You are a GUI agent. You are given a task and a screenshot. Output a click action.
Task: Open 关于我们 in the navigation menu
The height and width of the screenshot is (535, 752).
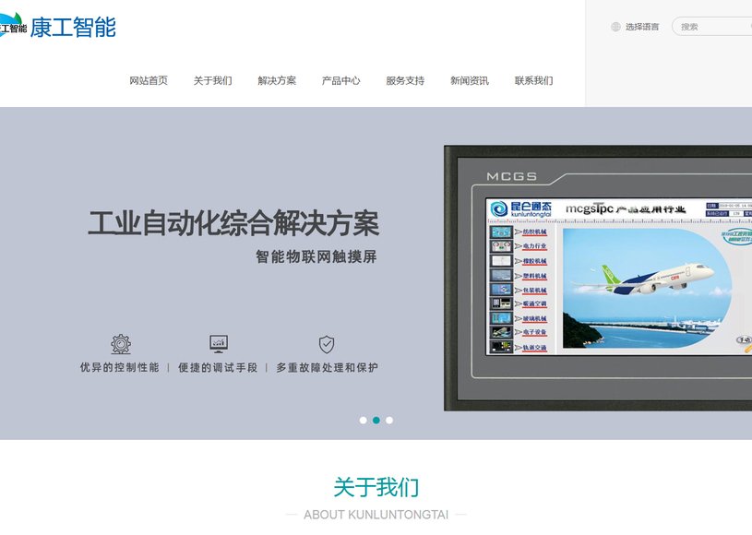[213, 80]
